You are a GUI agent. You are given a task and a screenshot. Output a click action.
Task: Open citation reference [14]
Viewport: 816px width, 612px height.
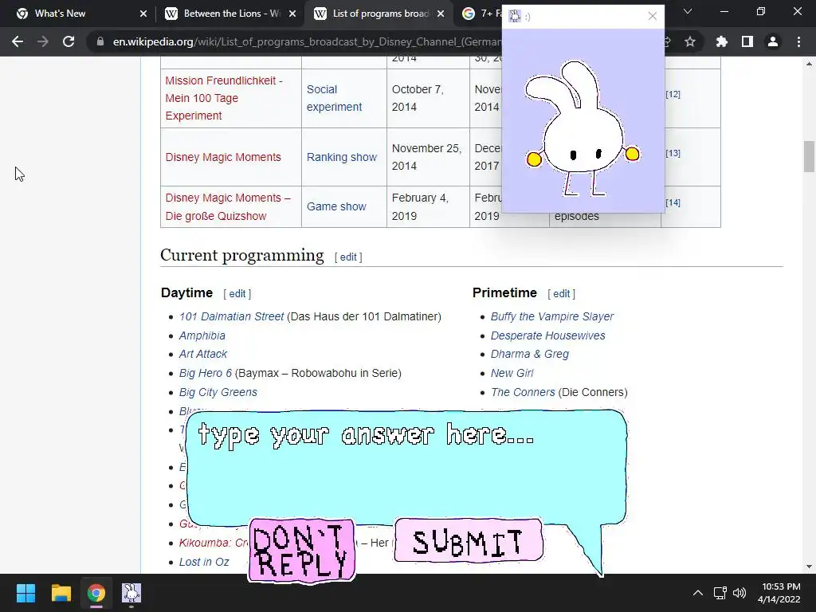pyautogui.click(x=673, y=202)
